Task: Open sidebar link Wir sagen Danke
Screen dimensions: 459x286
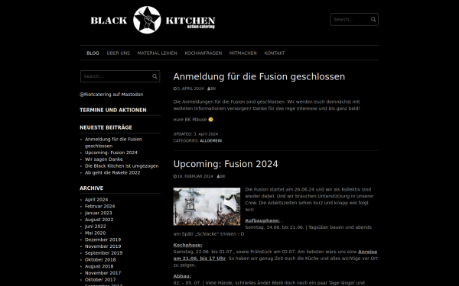Action: click(x=104, y=159)
